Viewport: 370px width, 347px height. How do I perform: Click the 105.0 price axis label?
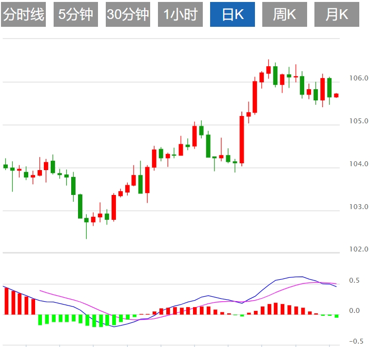pos(359,121)
